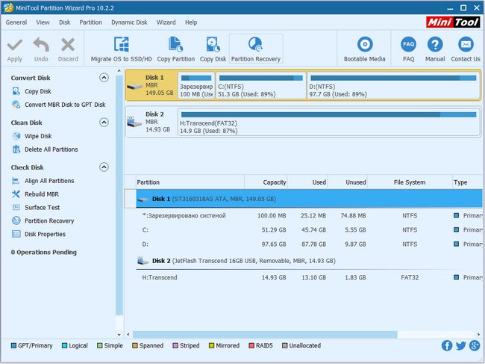Image resolution: width=485 pixels, height=364 pixels.
Task: Click the Discard X icon
Action: pyautogui.click(x=68, y=45)
